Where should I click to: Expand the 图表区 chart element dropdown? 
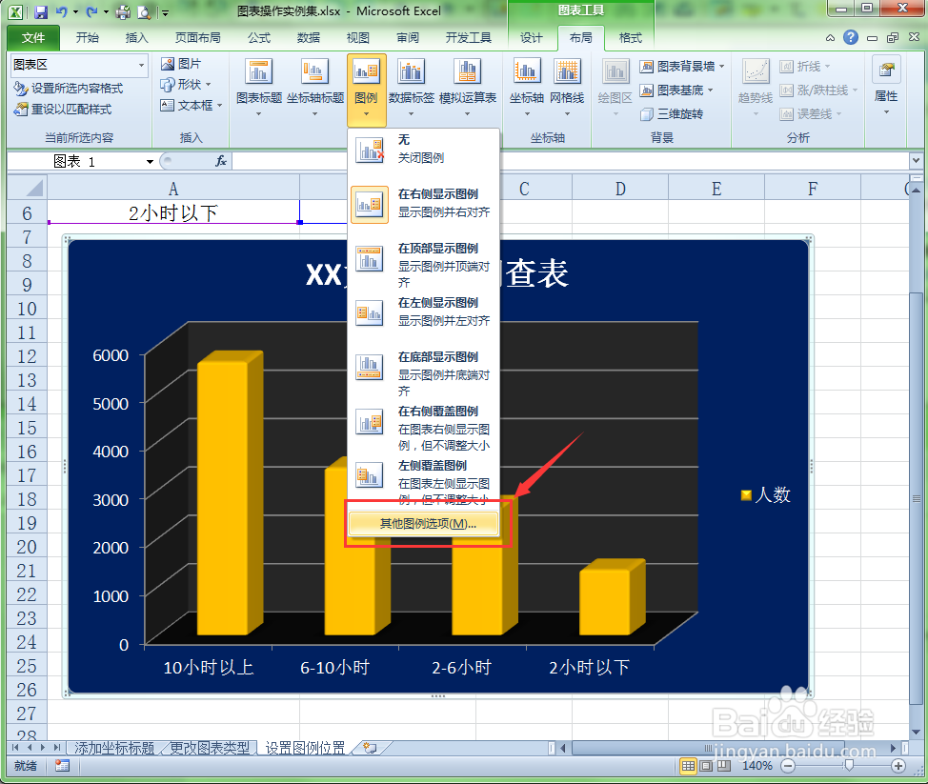click(141, 65)
